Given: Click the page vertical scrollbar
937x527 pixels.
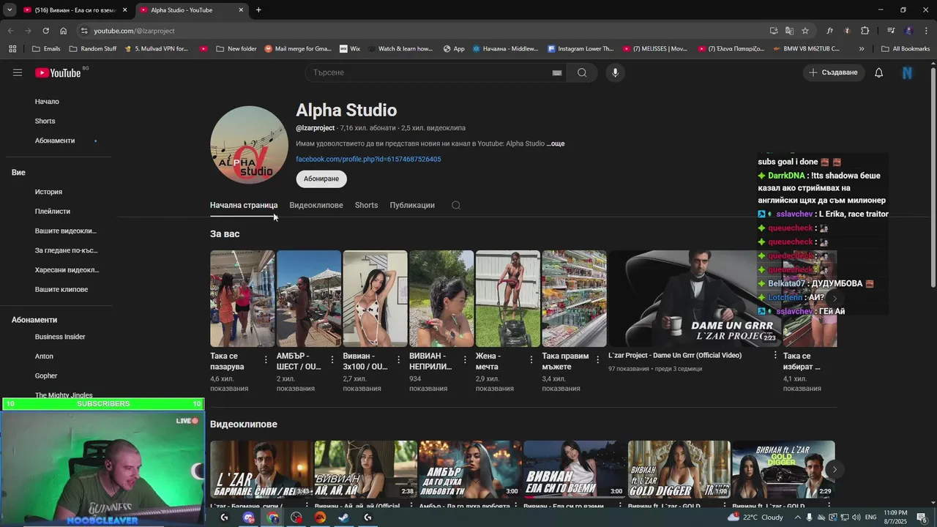Looking at the screenshot, I should click(x=933, y=176).
